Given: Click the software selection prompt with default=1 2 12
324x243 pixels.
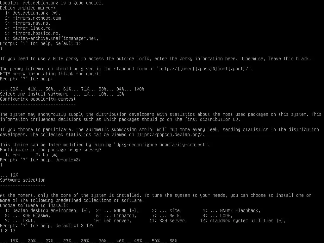Looking at the screenshot, I should point(47,226).
